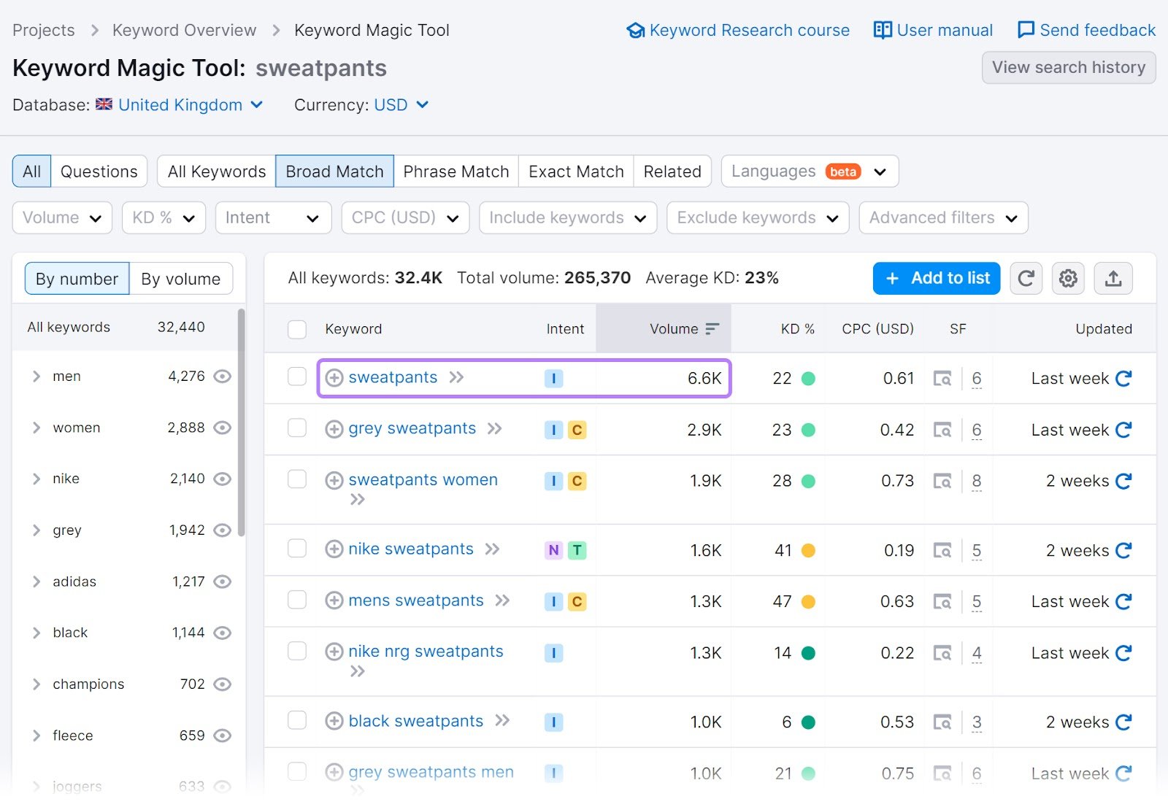The image size is (1168, 807).
Task: Click the green KD indicator for "sweatpants"
Action: pyautogui.click(x=807, y=379)
